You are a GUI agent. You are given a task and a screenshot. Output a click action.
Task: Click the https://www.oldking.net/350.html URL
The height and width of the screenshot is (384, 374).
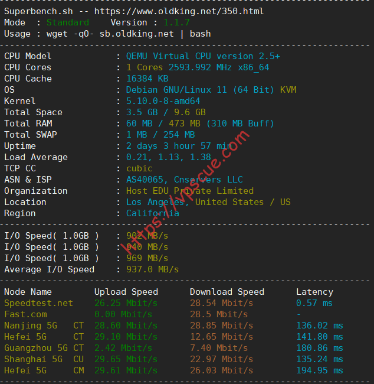click(179, 11)
